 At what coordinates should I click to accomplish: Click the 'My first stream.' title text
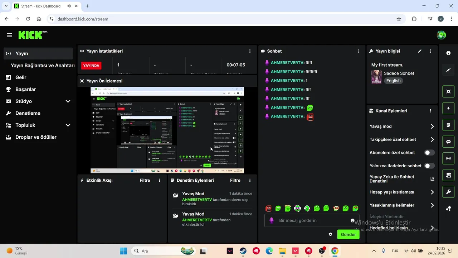(387, 65)
